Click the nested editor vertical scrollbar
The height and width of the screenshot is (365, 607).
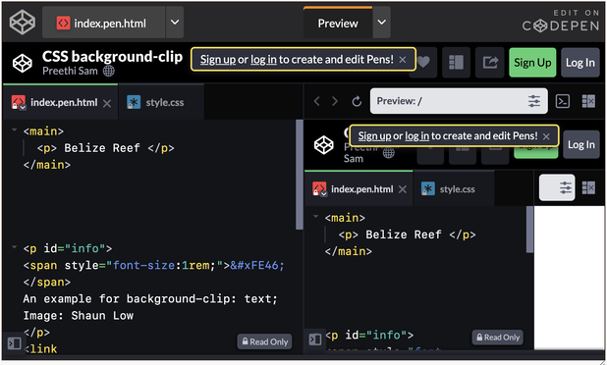pyautogui.click(x=529, y=230)
